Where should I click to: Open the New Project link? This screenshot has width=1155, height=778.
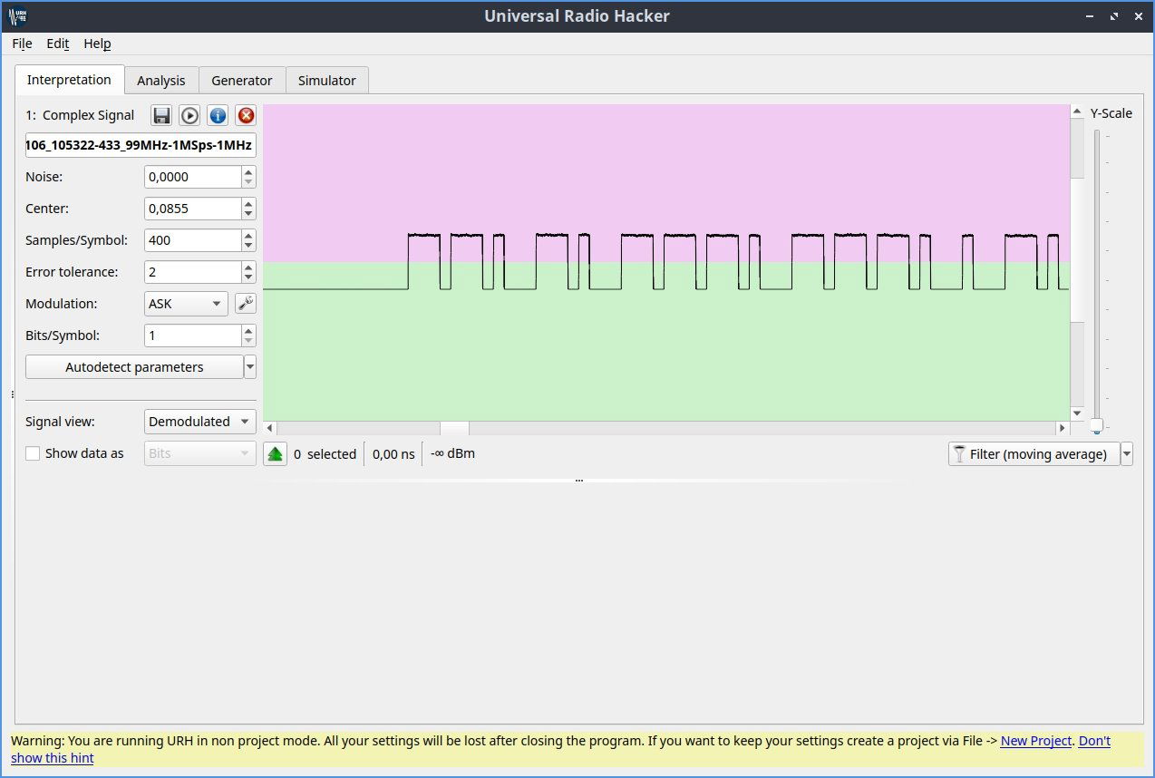click(1036, 741)
